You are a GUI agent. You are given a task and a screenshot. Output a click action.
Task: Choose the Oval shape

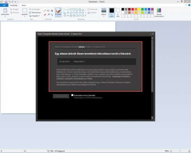[x=71, y=10]
